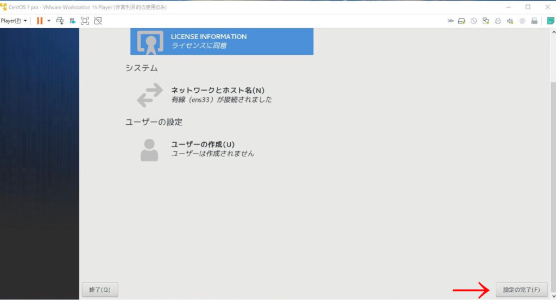
Task: Click the license certificate icon
Action: (x=150, y=42)
